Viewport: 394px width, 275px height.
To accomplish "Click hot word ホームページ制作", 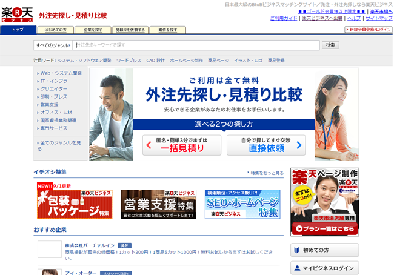I will [x=186, y=61].
